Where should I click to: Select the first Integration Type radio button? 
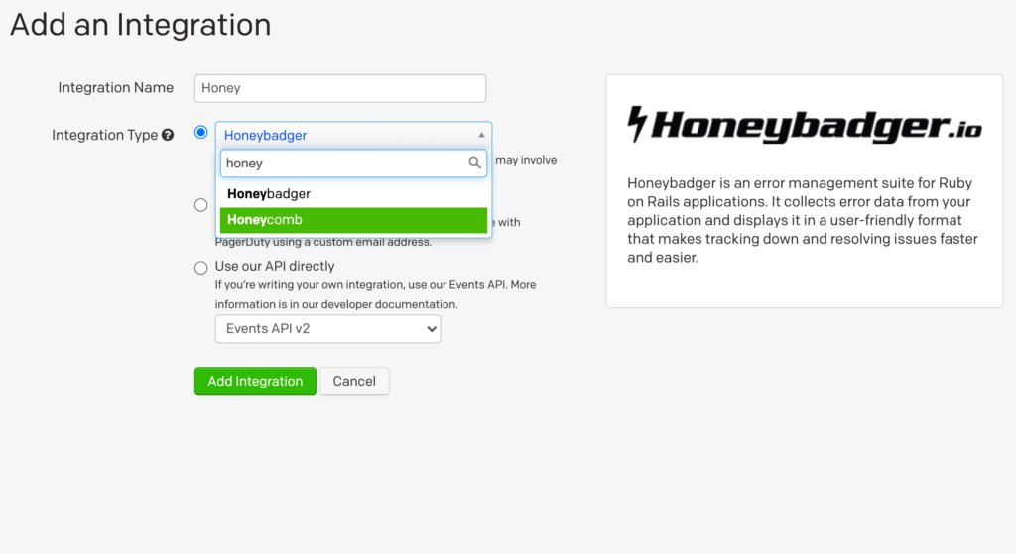201,133
